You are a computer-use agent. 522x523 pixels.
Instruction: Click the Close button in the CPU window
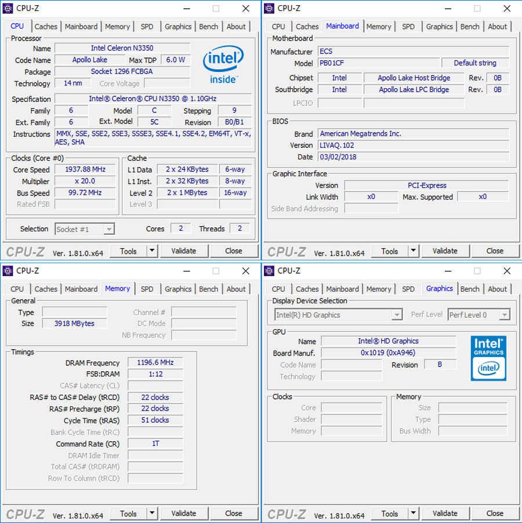pyautogui.click(x=234, y=251)
